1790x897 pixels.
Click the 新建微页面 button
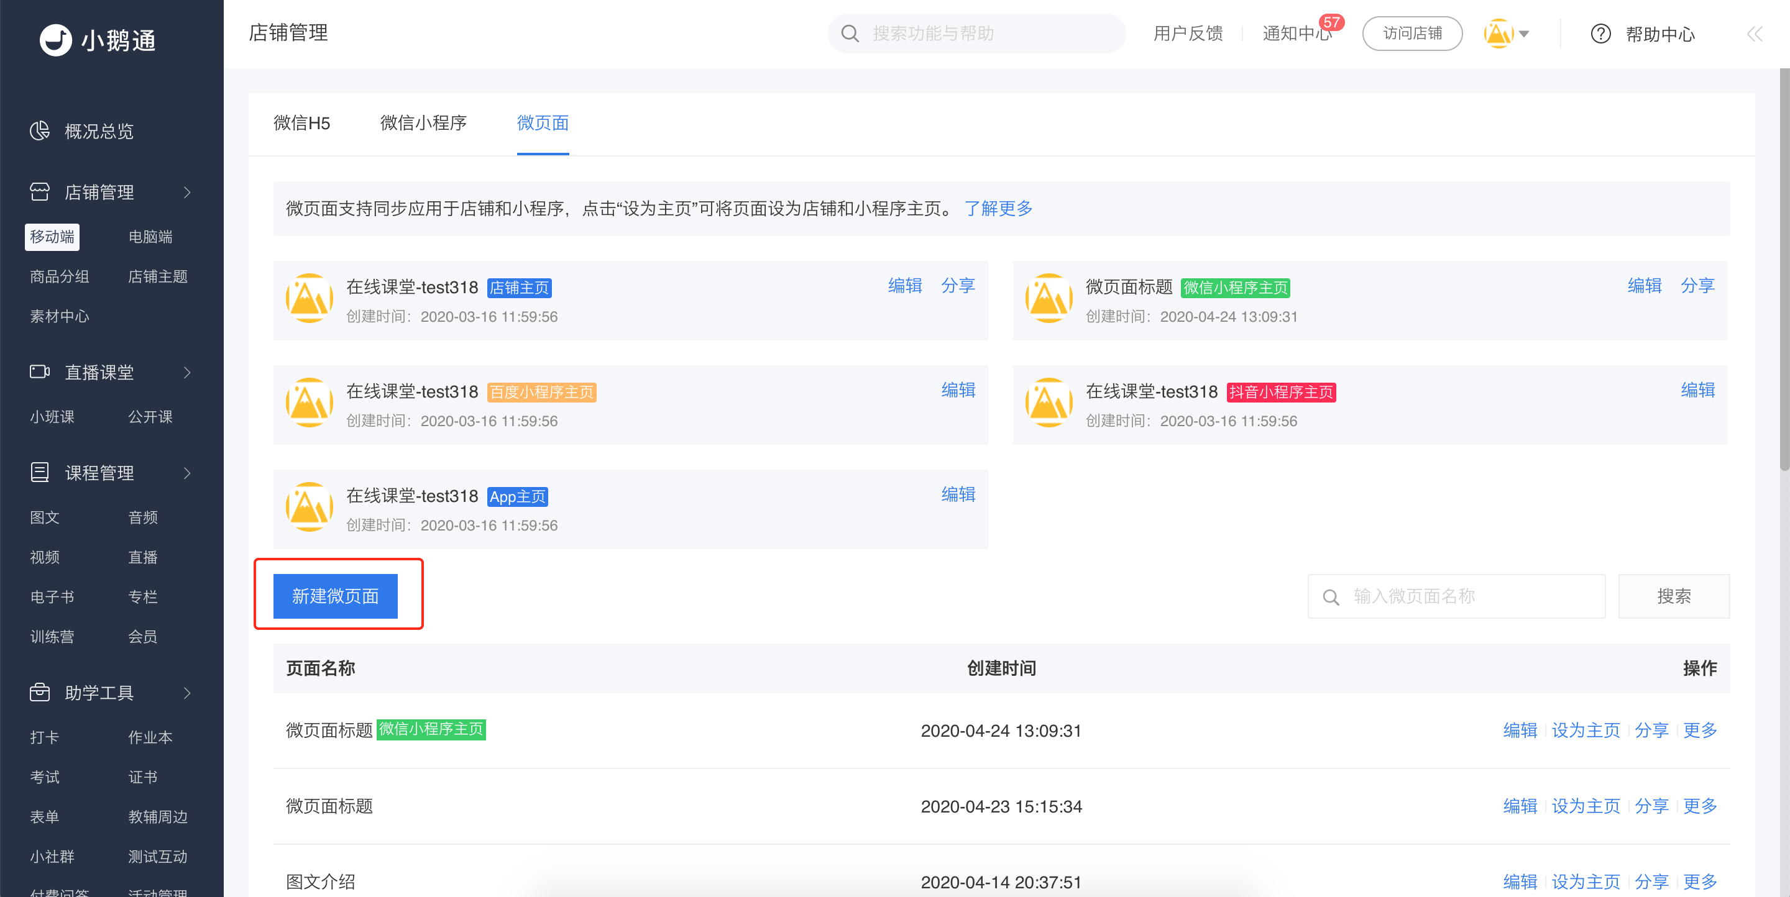[335, 596]
